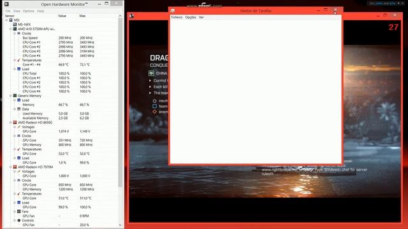Click the Temperatures icon under Radeon HD 7970M
Viewport: 408px width, 229px height.
[x=18, y=193]
